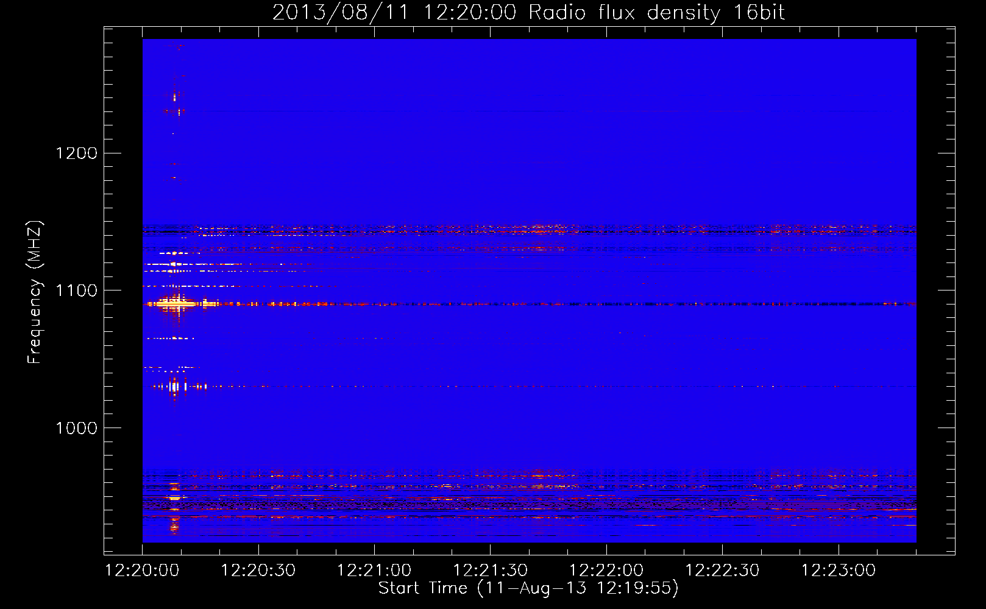
Task: Click the 12:22:30 time tick label
Action: click(x=723, y=571)
